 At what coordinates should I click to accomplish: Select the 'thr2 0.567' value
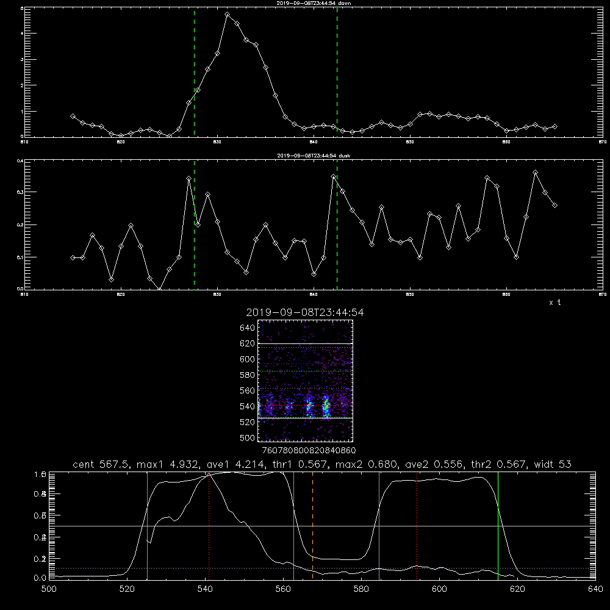(x=500, y=464)
